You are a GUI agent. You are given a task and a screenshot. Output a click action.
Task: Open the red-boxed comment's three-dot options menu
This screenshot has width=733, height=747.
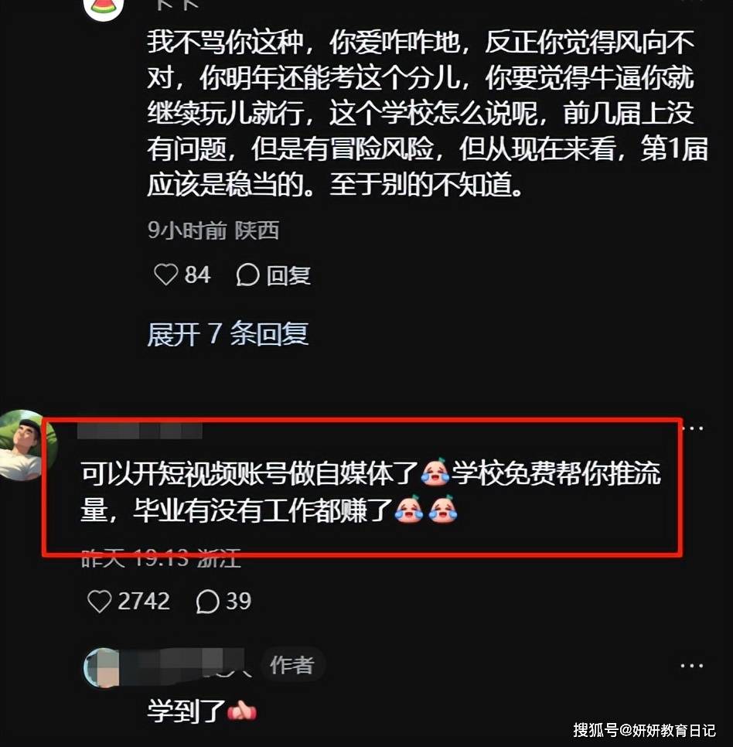pyautogui.click(x=693, y=428)
